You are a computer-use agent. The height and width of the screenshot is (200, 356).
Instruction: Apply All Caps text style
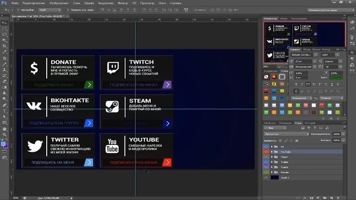pyautogui.click(x=308, y=84)
